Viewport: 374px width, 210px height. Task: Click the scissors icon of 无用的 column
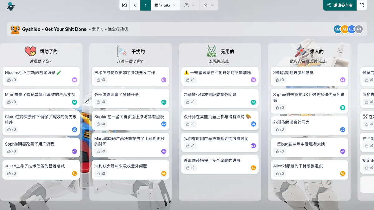pos(211,51)
